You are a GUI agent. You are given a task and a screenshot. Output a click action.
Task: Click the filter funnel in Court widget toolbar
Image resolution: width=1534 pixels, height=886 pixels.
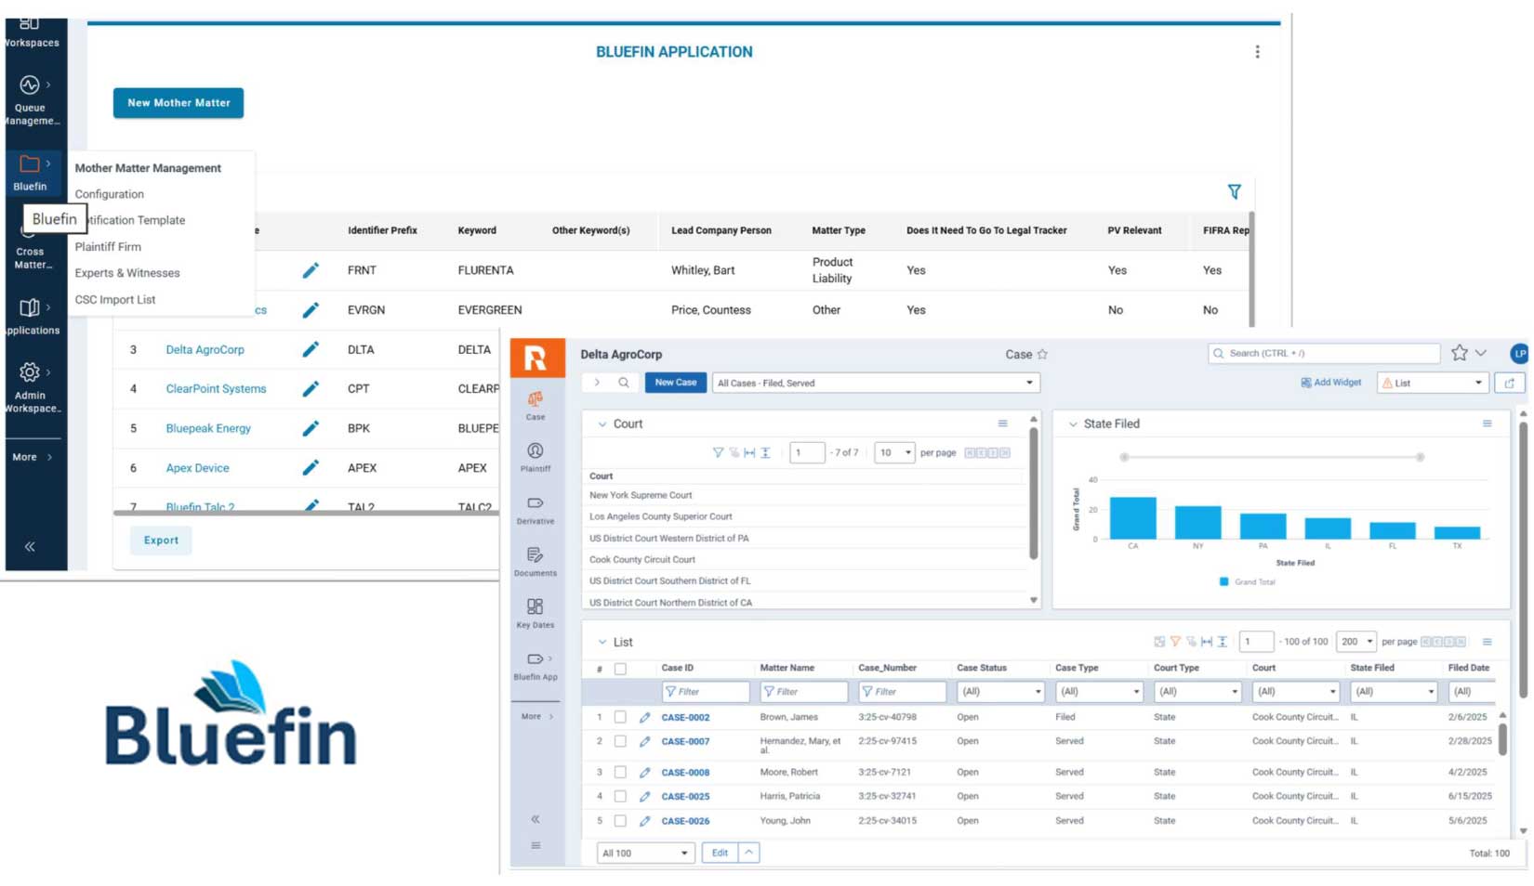(718, 453)
